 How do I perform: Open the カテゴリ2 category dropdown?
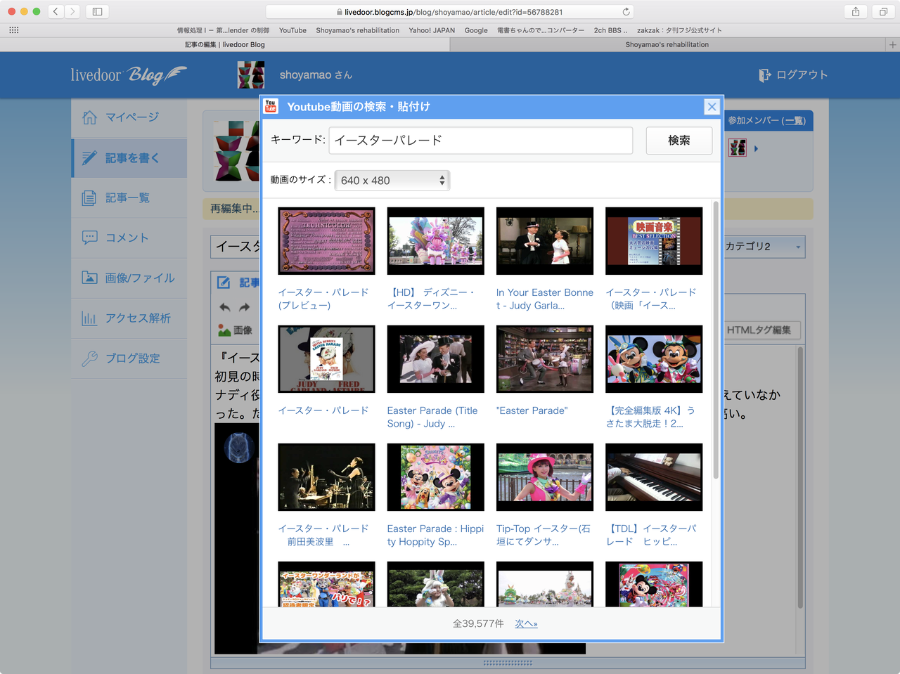pos(764,247)
